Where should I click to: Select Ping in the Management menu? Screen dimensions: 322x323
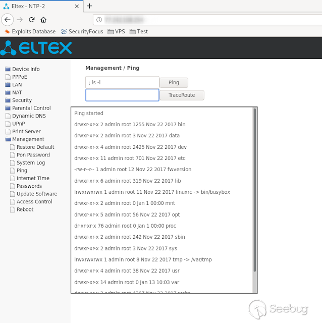coord(19,171)
